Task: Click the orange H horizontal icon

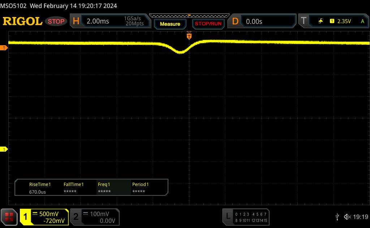Action: pos(76,21)
